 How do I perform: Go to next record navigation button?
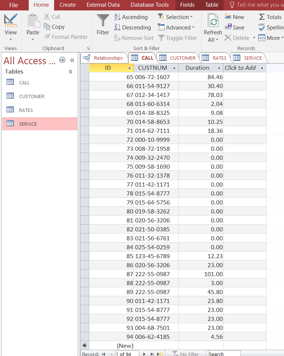click(144, 354)
